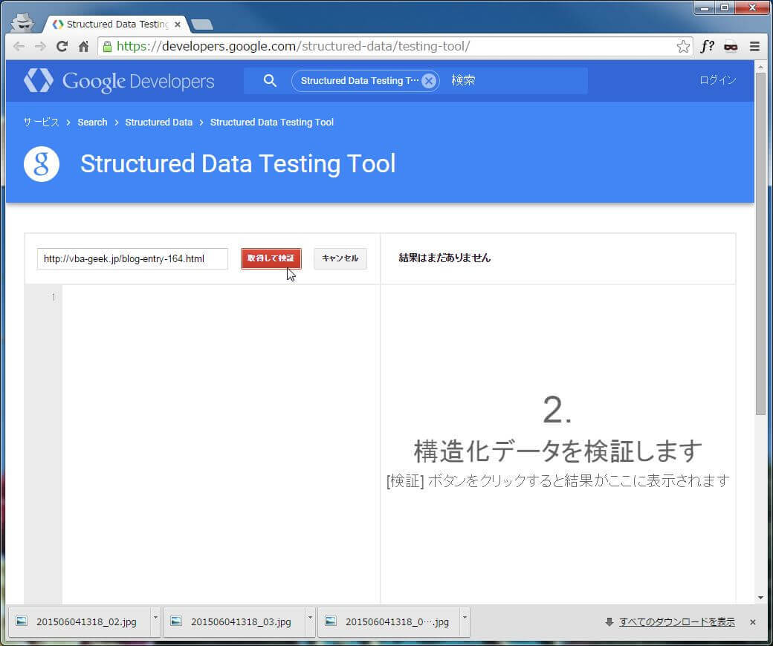The width and height of the screenshot is (773, 646).
Task: Bookmark page with the star icon
Action: (683, 47)
